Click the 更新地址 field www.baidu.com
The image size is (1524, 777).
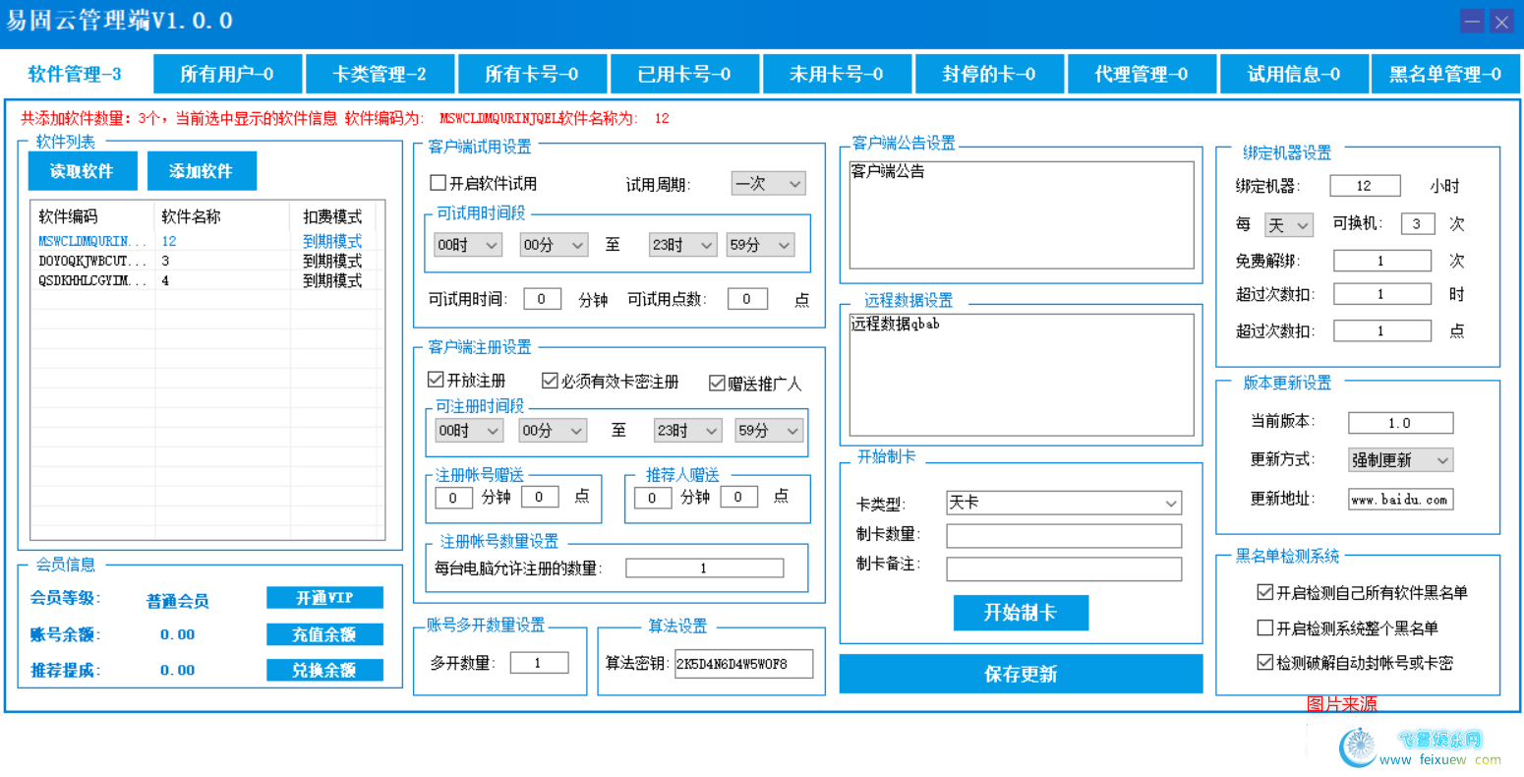(x=1400, y=499)
